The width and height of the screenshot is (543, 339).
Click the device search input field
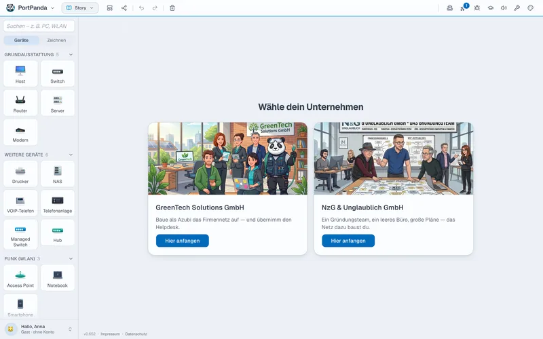point(39,26)
